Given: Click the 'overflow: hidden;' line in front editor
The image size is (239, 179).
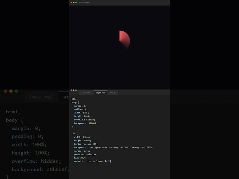Looking at the screenshot, I should point(84,120).
